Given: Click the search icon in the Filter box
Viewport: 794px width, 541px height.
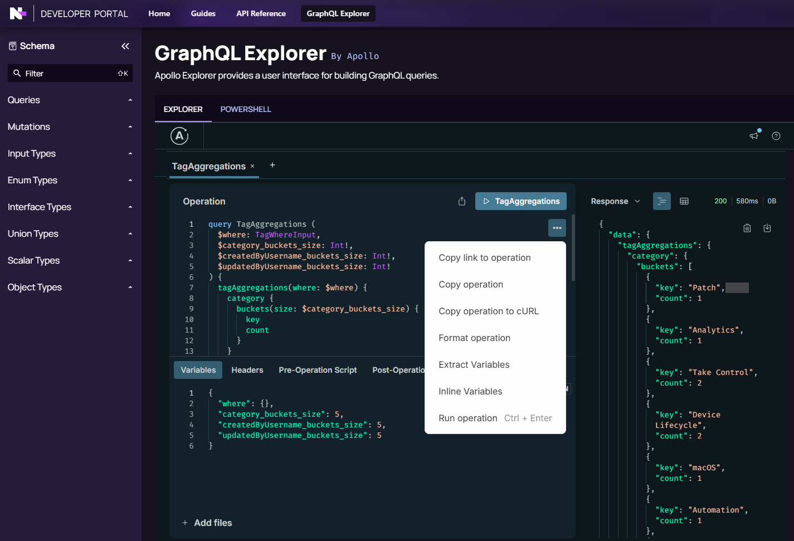Looking at the screenshot, I should pyautogui.click(x=17, y=73).
